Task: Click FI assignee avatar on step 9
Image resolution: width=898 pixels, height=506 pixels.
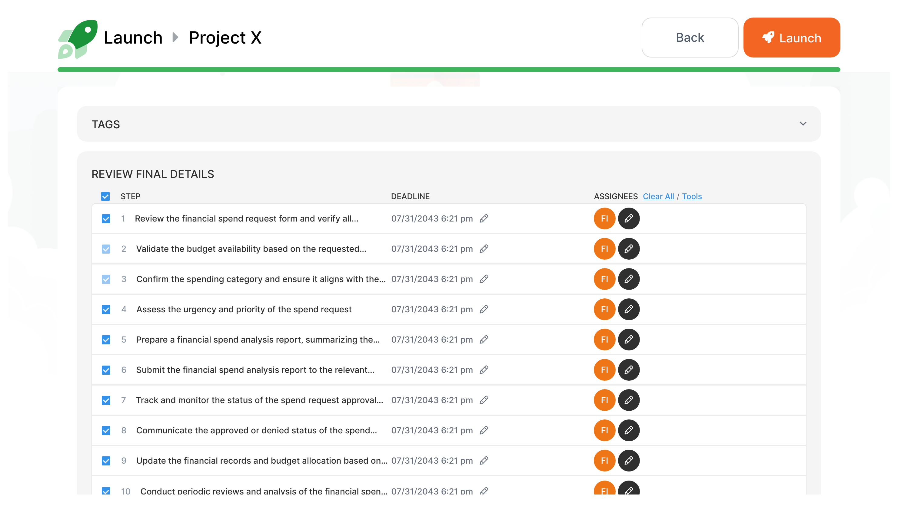Action: pyautogui.click(x=604, y=460)
